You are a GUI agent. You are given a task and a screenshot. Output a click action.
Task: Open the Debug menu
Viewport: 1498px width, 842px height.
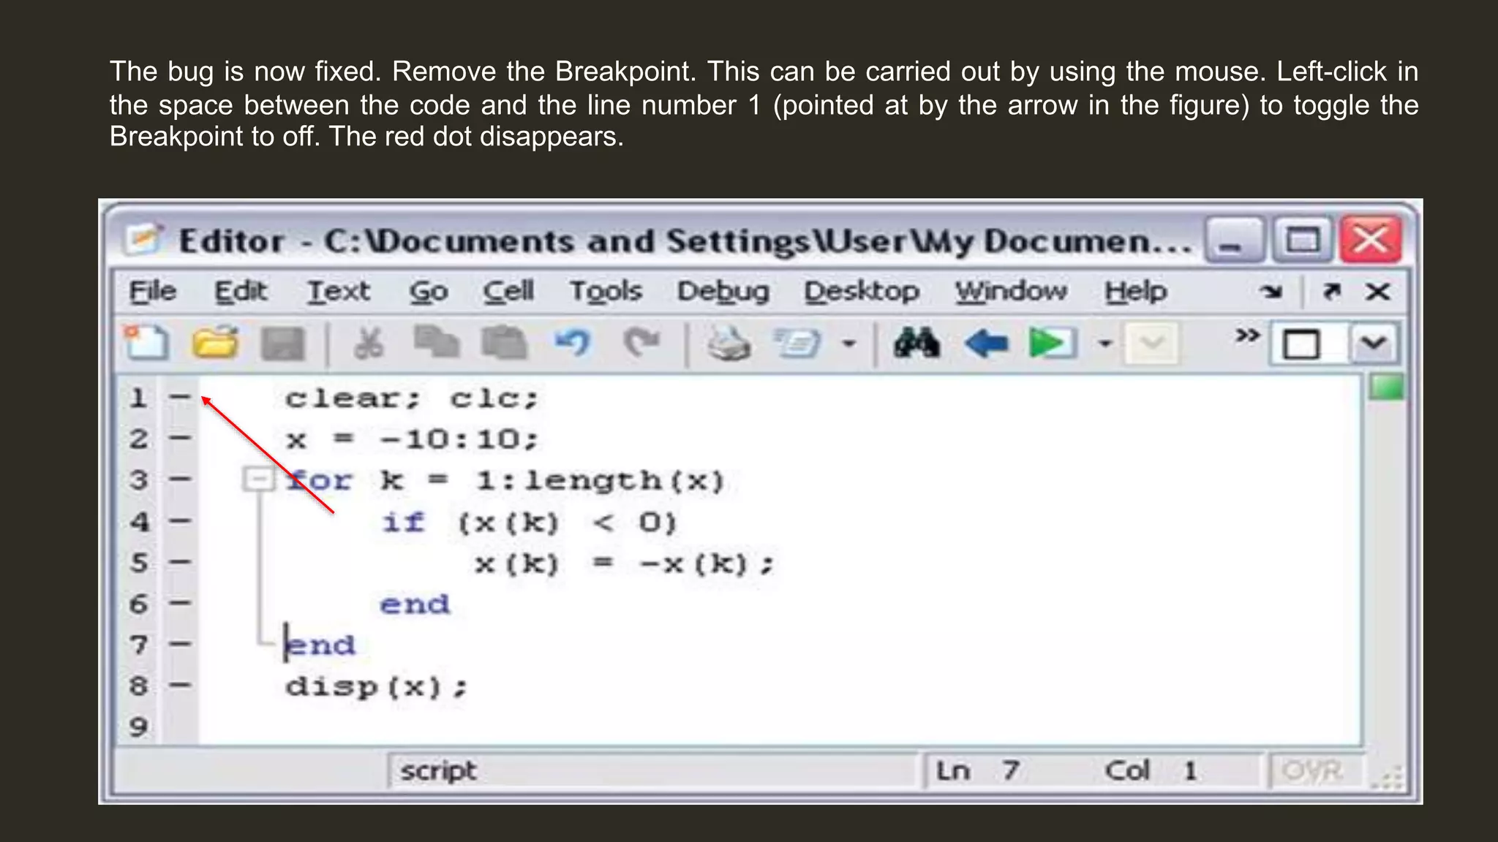(x=723, y=292)
